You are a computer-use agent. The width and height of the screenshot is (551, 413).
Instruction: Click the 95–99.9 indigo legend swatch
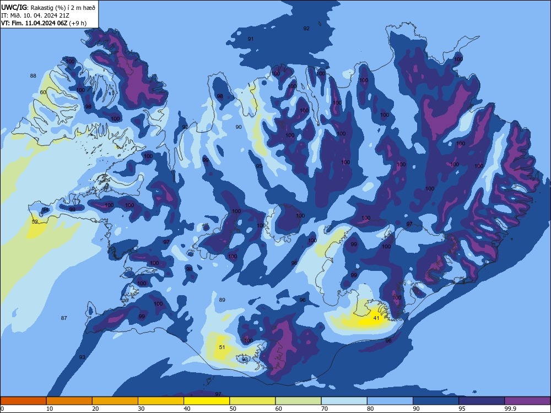click(482, 401)
